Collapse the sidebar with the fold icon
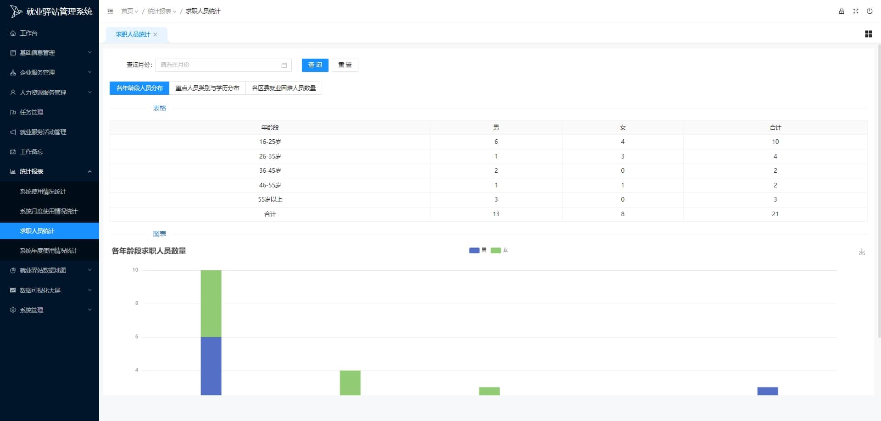Viewport: 881px width, 421px height. [x=110, y=11]
